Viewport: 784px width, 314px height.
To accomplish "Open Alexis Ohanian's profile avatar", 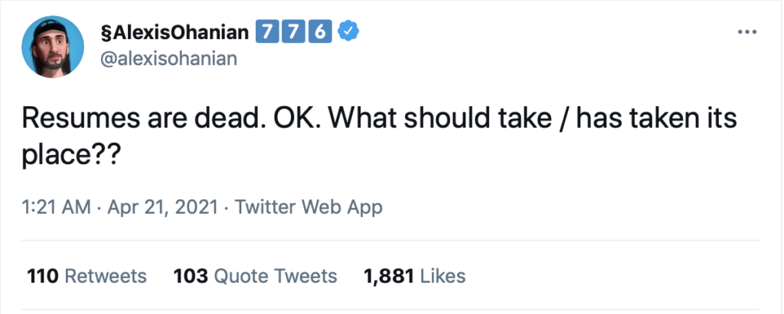I will [53, 45].
